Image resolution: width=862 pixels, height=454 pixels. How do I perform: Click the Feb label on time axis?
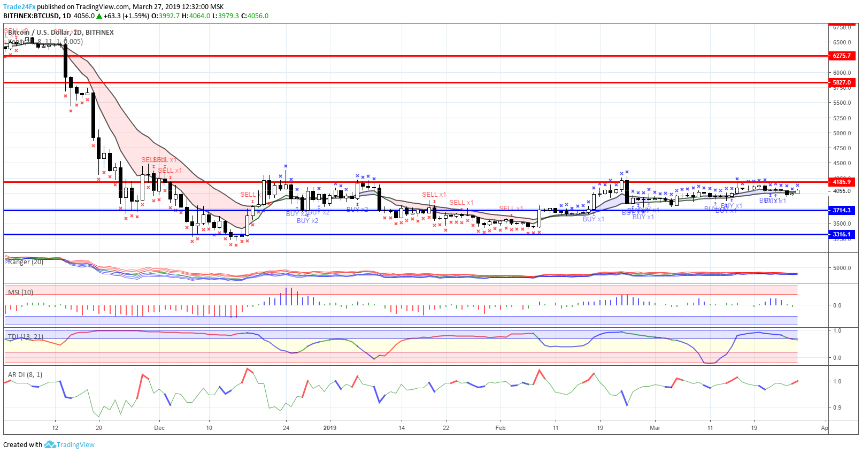coord(501,428)
